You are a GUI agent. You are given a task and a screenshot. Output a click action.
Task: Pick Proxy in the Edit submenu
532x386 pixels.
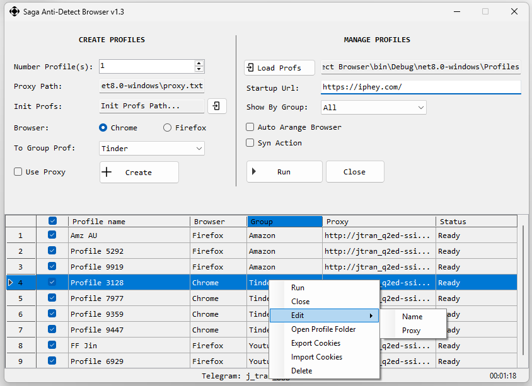(413, 331)
